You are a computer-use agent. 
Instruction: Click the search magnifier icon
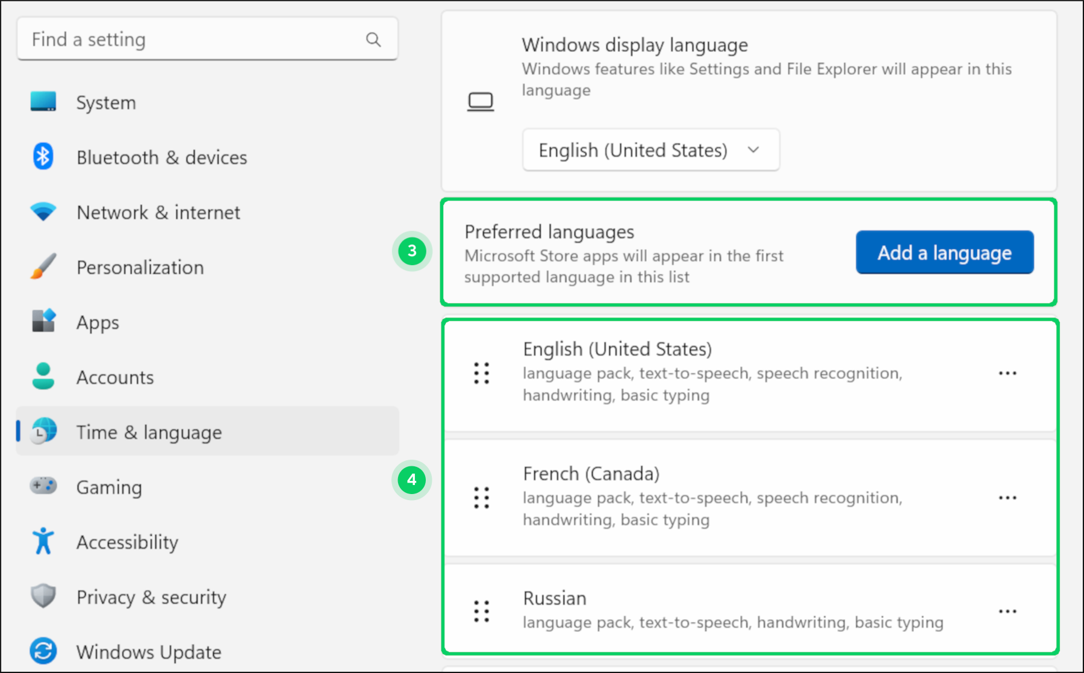[373, 40]
